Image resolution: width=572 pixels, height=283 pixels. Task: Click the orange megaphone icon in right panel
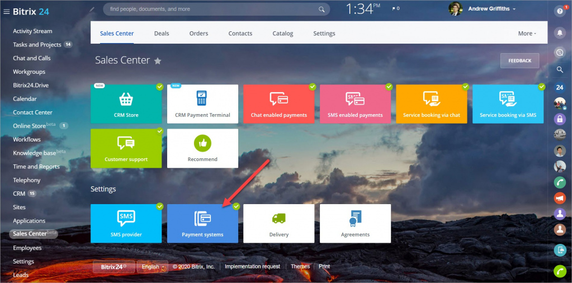point(560,197)
